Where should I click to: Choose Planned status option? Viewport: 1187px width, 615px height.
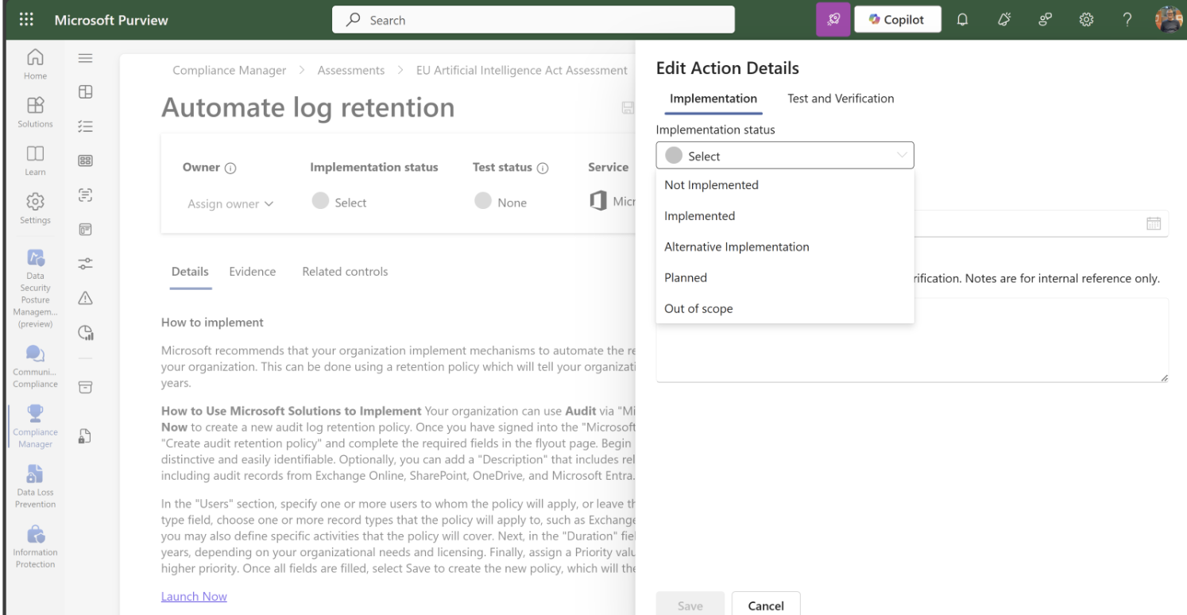tap(785, 278)
